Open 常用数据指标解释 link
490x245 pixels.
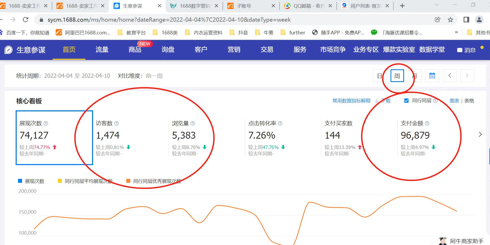point(351,101)
